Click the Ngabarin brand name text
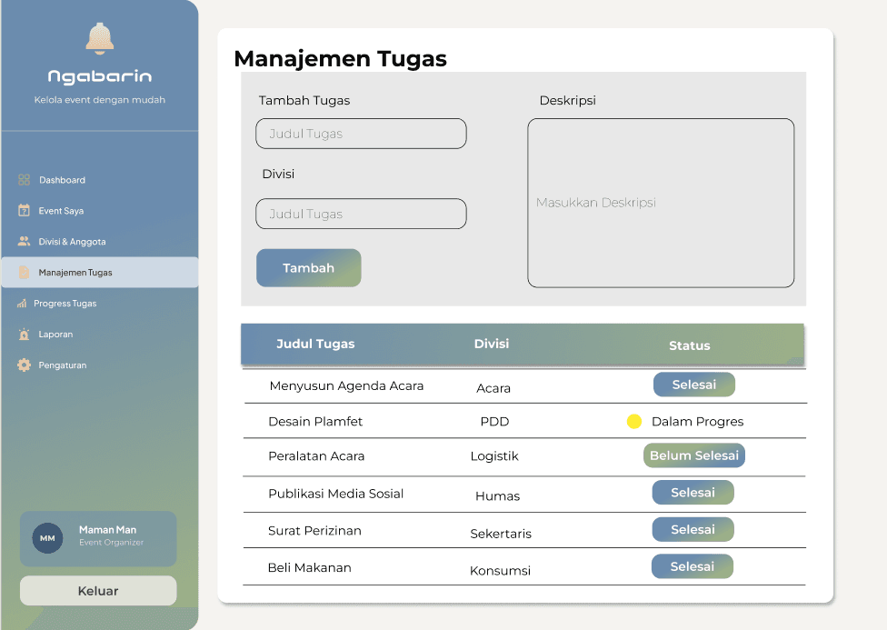 click(100, 76)
